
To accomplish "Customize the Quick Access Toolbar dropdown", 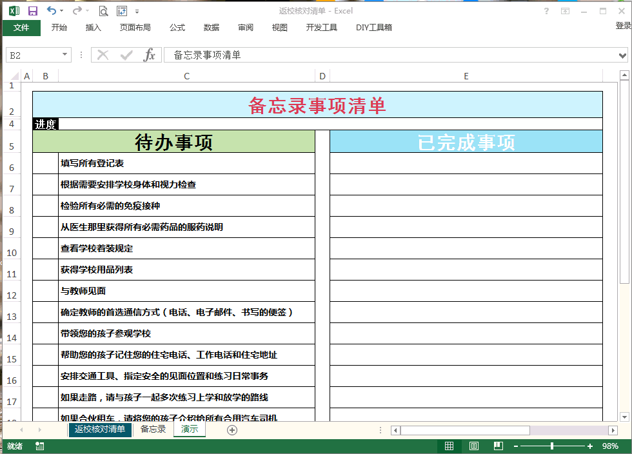I will click(137, 12).
